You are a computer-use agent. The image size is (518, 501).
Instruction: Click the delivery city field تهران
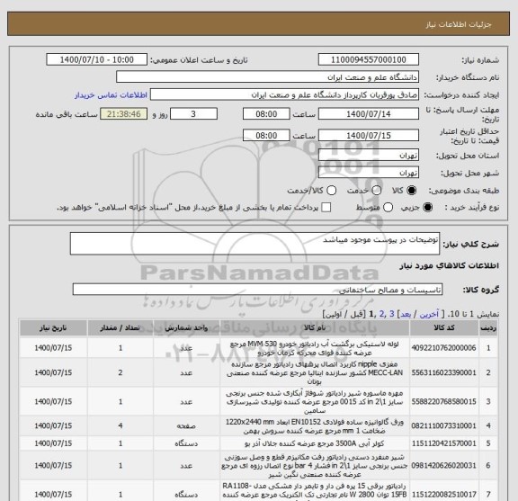[369, 173]
